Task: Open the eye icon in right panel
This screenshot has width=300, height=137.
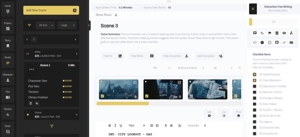Action: point(284,33)
